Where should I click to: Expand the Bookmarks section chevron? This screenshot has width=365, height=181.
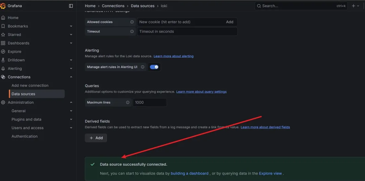pos(71,26)
